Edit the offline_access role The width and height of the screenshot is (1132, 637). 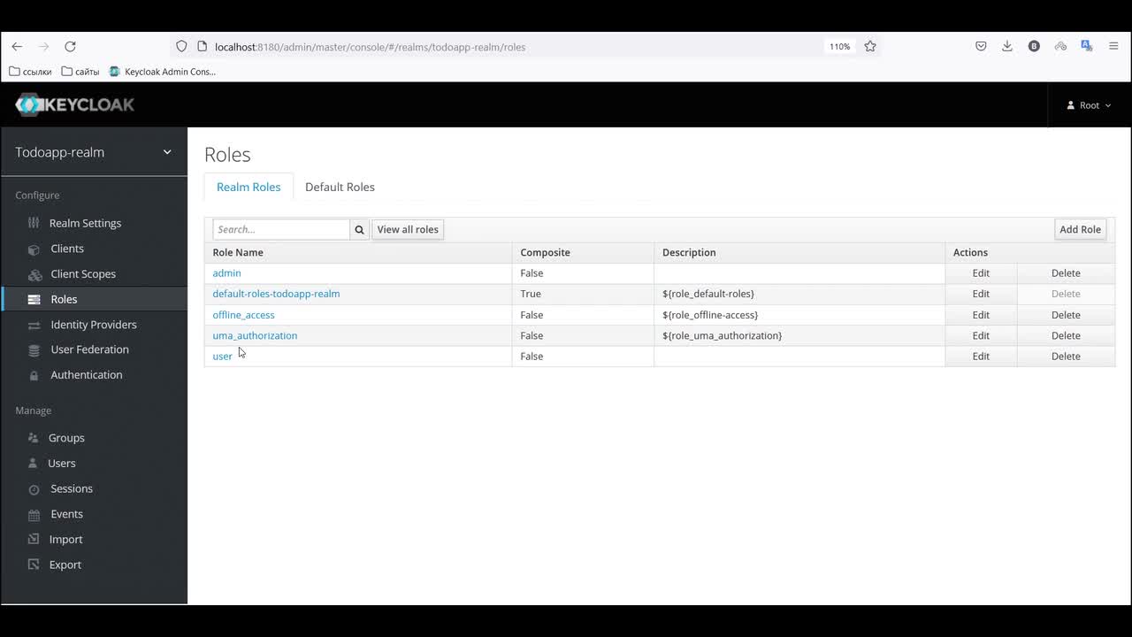(x=981, y=315)
